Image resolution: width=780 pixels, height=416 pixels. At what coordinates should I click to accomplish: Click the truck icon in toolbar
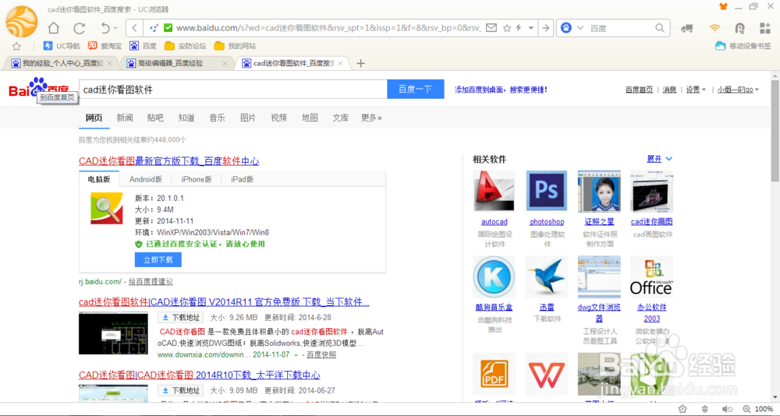(x=687, y=28)
